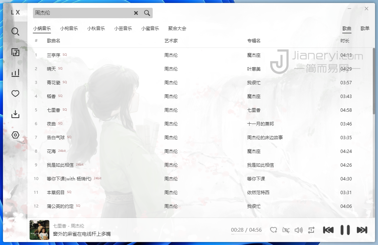The width and height of the screenshot is (378, 245).
Task: Click the 歌曲名 column header
Action: [x=53, y=41]
